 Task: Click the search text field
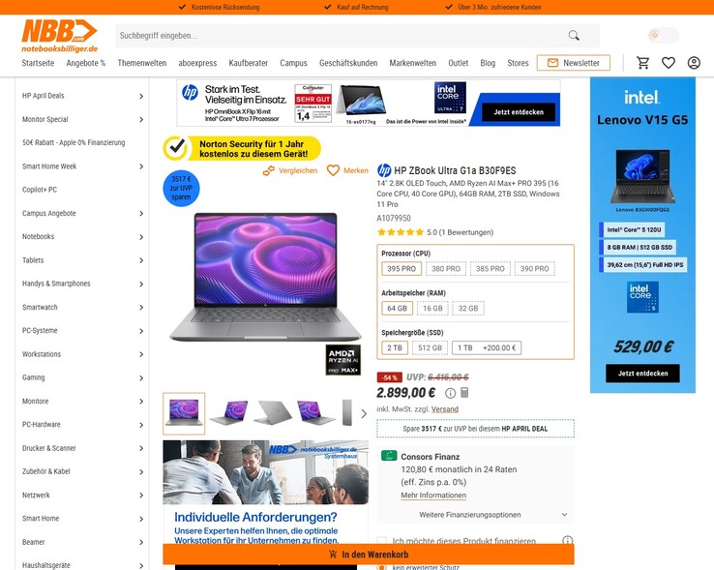(340, 36)
